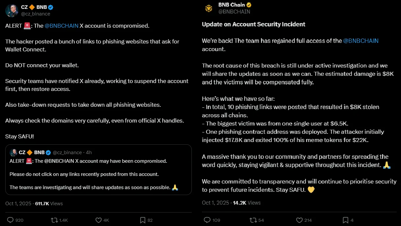
Task: Click the reply icon on CZ's post
Action: 10,220
